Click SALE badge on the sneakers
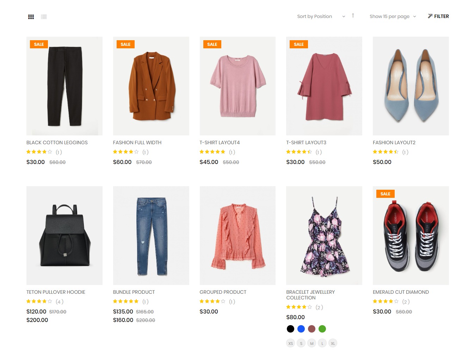 coord(385,194)
